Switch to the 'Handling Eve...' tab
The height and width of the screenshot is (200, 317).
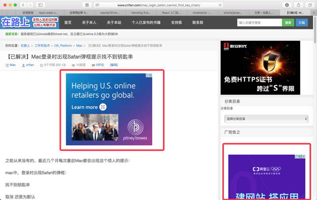(141, 13)
